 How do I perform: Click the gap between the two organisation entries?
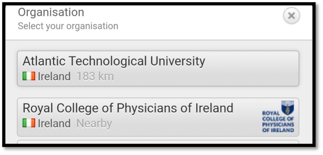click(158, 92)
